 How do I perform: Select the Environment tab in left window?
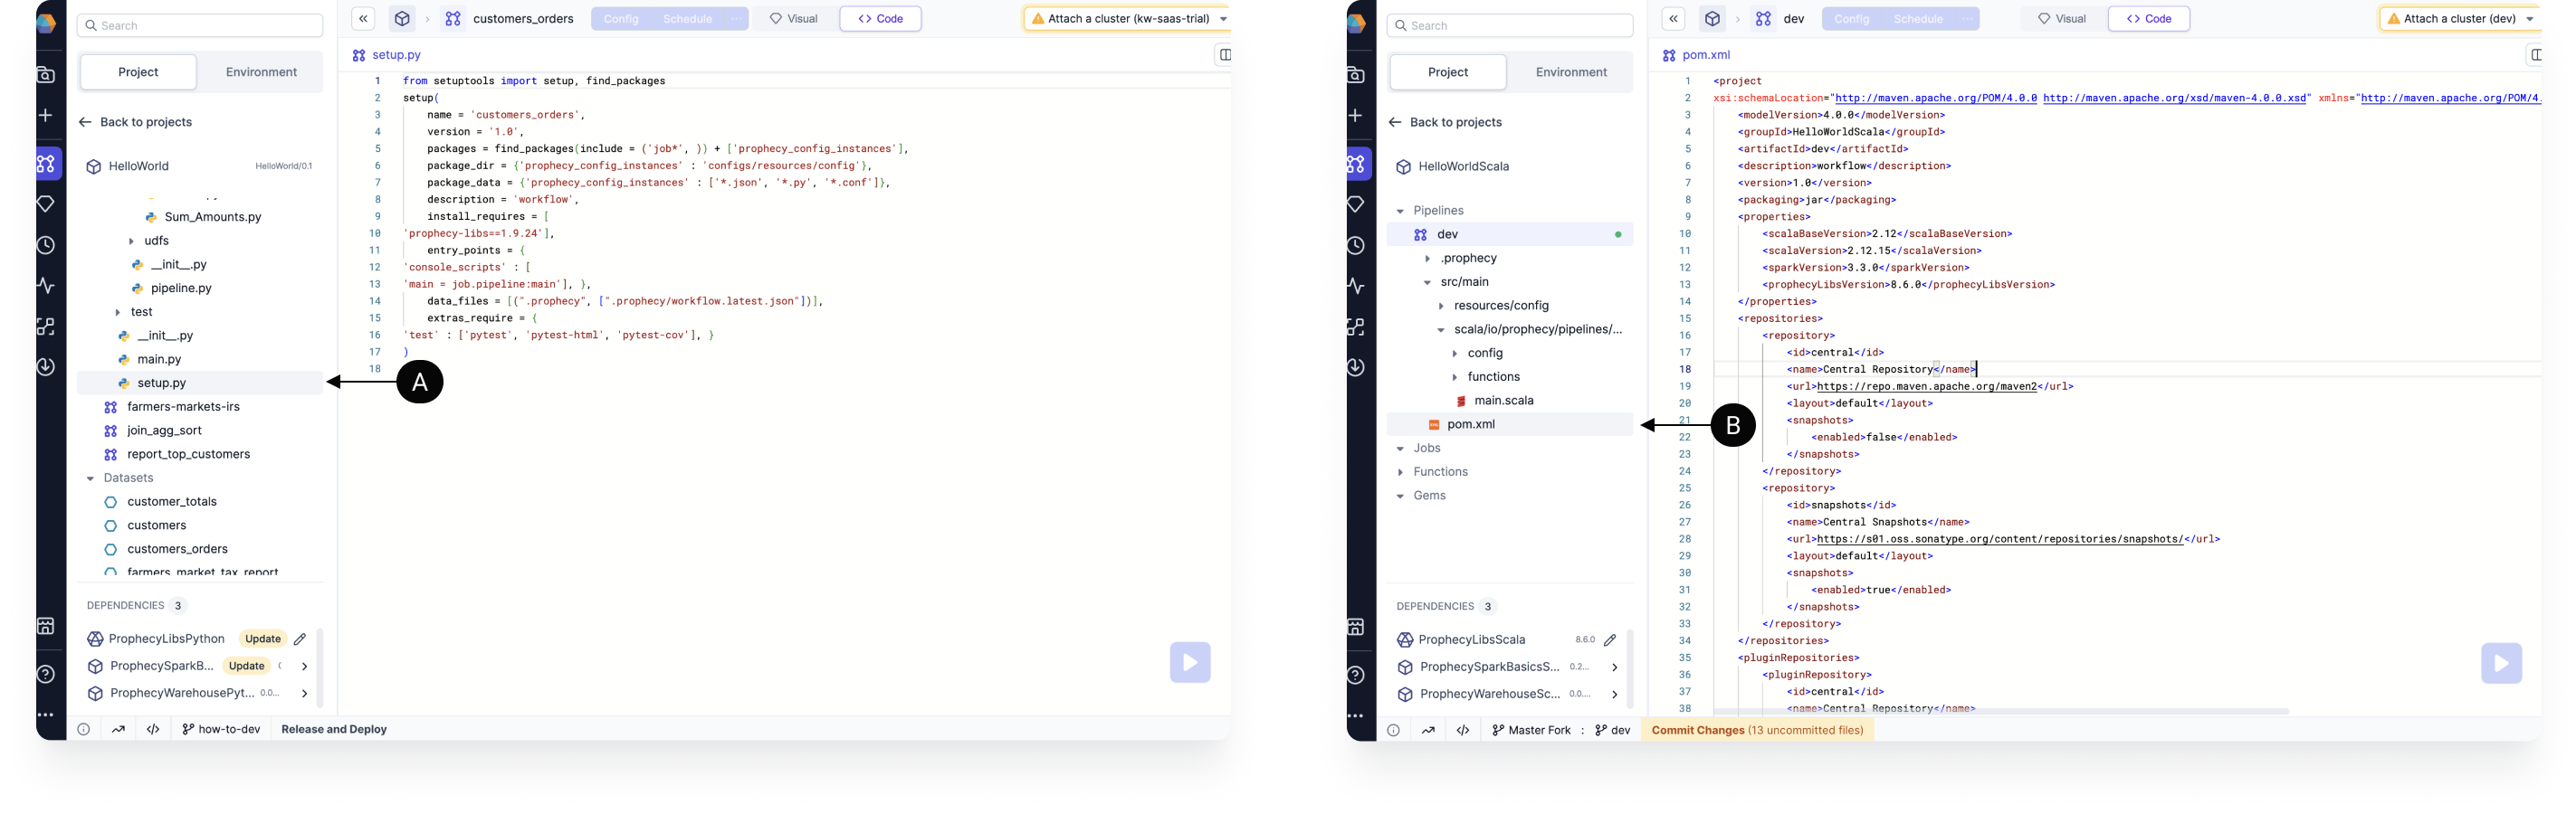(261, 72)
